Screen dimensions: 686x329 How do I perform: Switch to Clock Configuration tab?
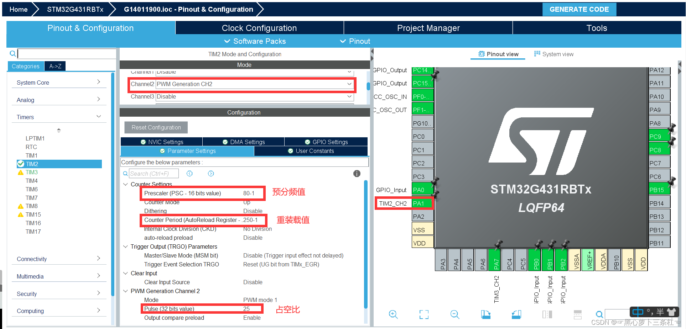pos(259,28)
